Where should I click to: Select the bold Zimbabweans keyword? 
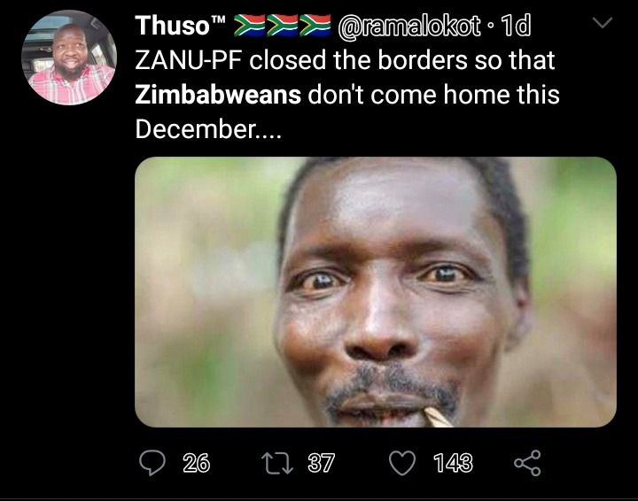click(218, 95)
